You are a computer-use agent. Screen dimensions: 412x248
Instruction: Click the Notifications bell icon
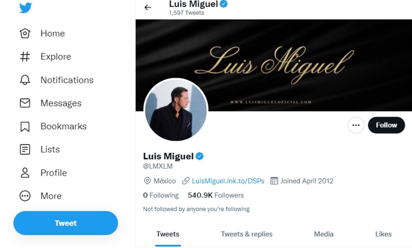(25, 80)
